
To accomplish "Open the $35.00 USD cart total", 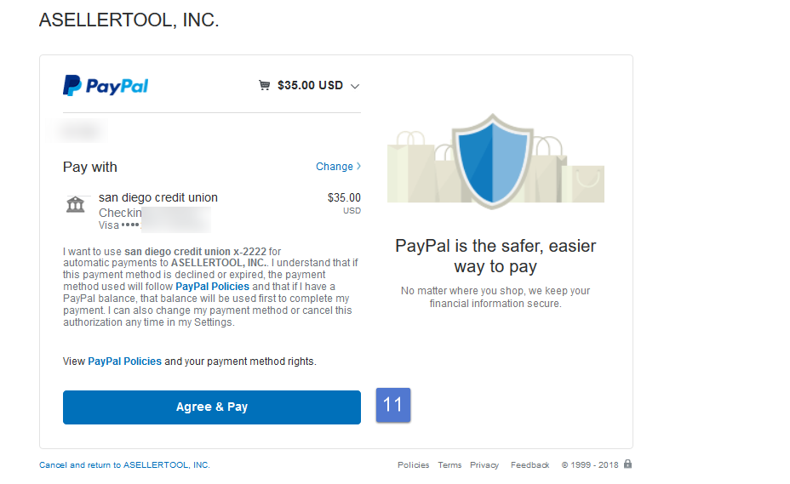I will (x=310, y=85).
